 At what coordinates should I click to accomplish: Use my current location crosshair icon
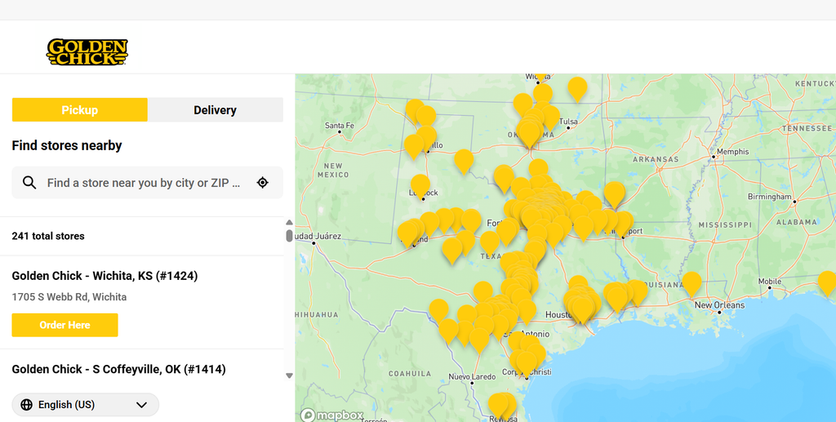[x=262, y=183]
